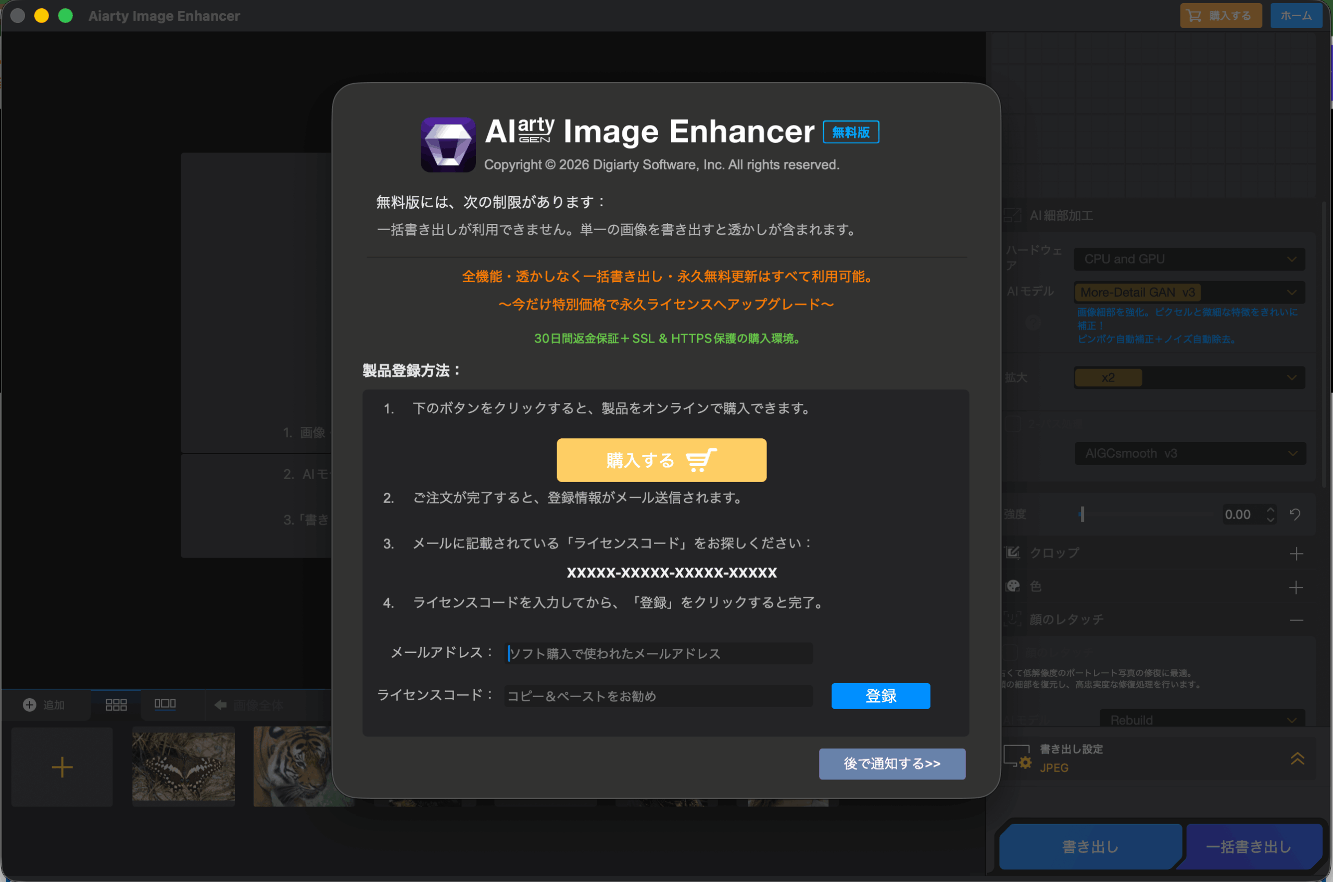The image size is (1333, 882).
Task: Collapse the 顔のレタッチ section with minus icon
Action: pyautogui.click(x=1296, y=620)
